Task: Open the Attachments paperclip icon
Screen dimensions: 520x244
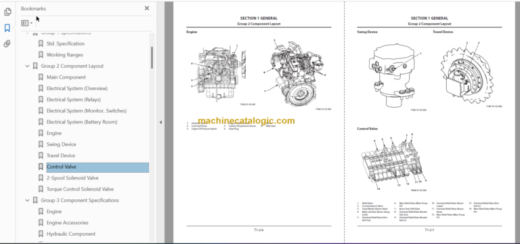Action: 7,44
